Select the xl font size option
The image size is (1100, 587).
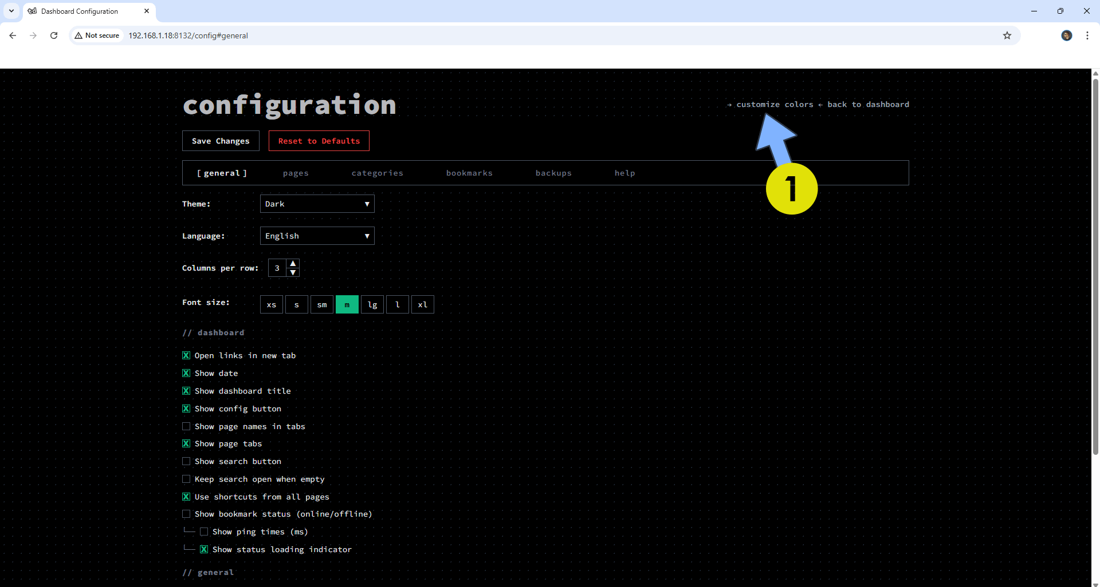(x=422, y=304)
